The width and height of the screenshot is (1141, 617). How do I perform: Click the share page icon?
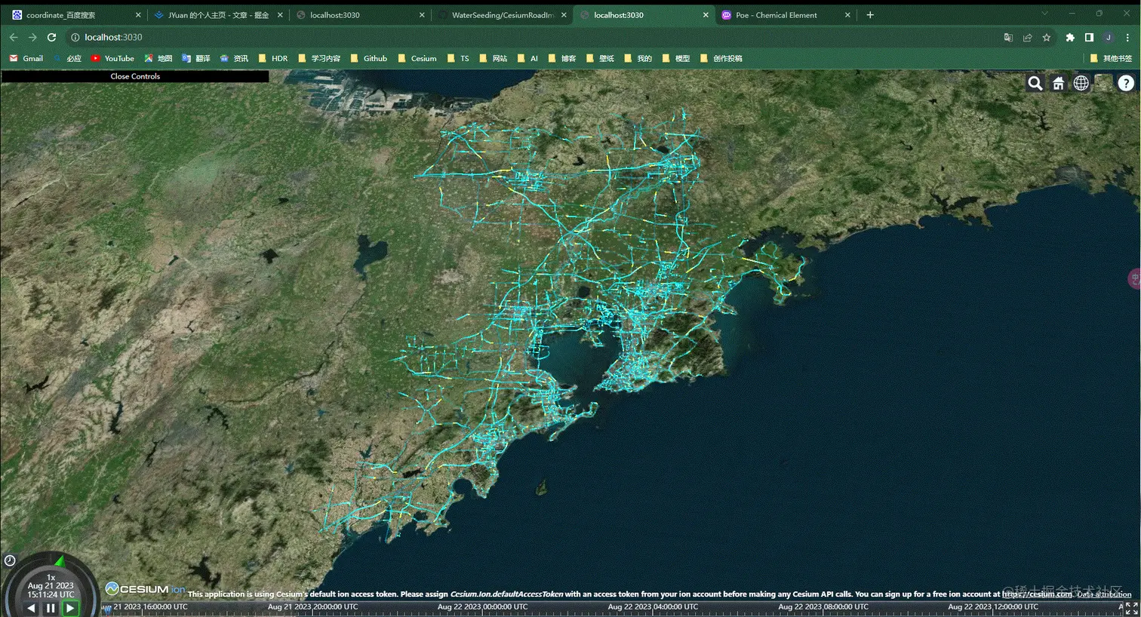tap(1027, 37)
